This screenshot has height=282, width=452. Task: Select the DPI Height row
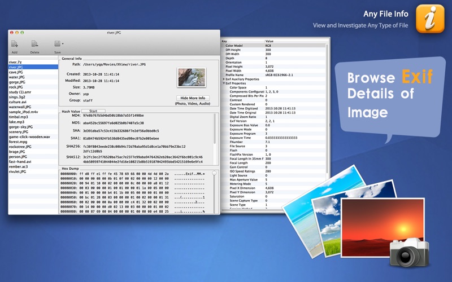coord(273,50)
